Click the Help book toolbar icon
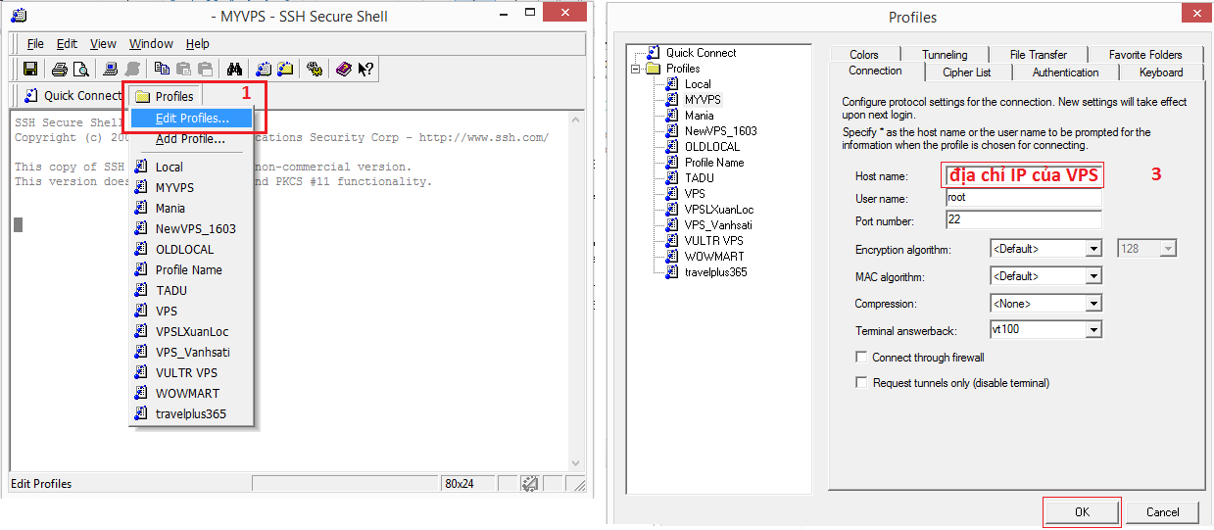Image resolution: width=1214 pixels, height=530 pixels. (343, 69)
